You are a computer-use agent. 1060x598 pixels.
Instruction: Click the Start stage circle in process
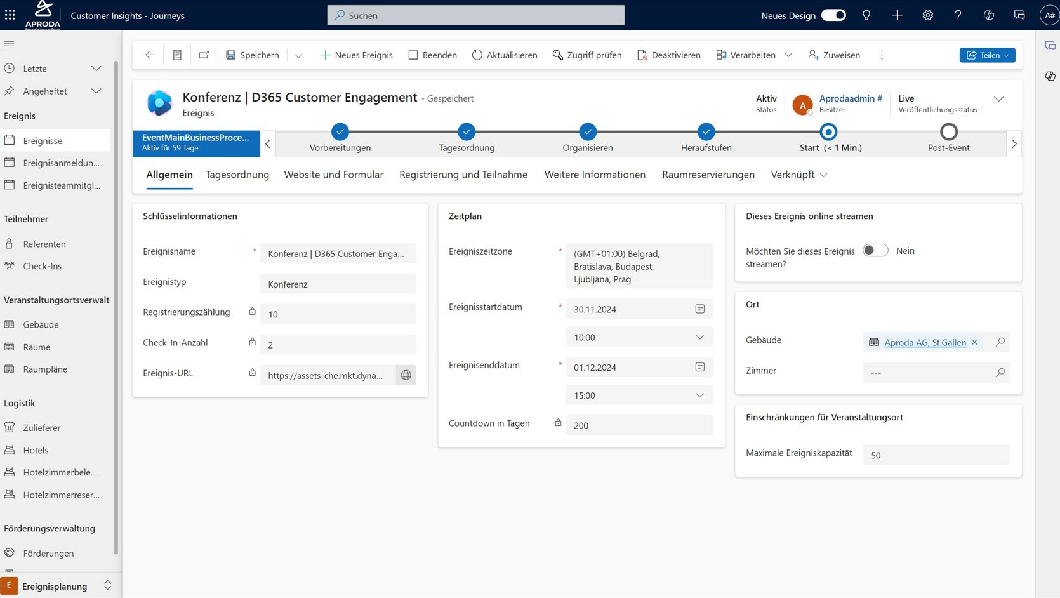828,132
